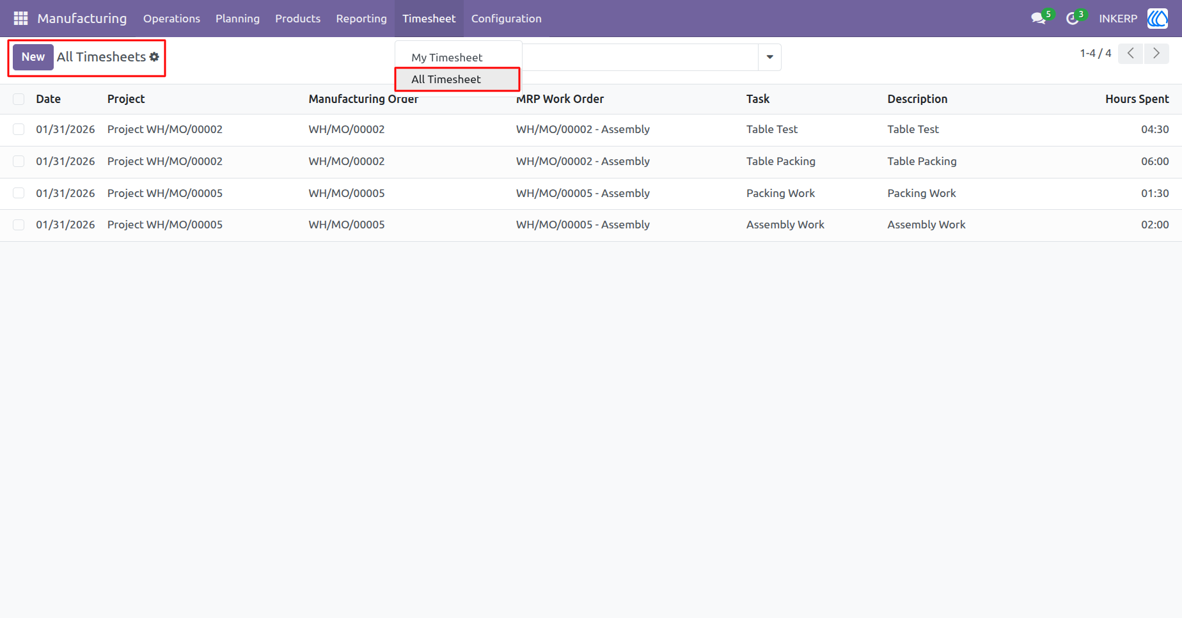Check the Assembly Work row checkbox
The width and height of the screenshot is (1182, 618).
19,225
